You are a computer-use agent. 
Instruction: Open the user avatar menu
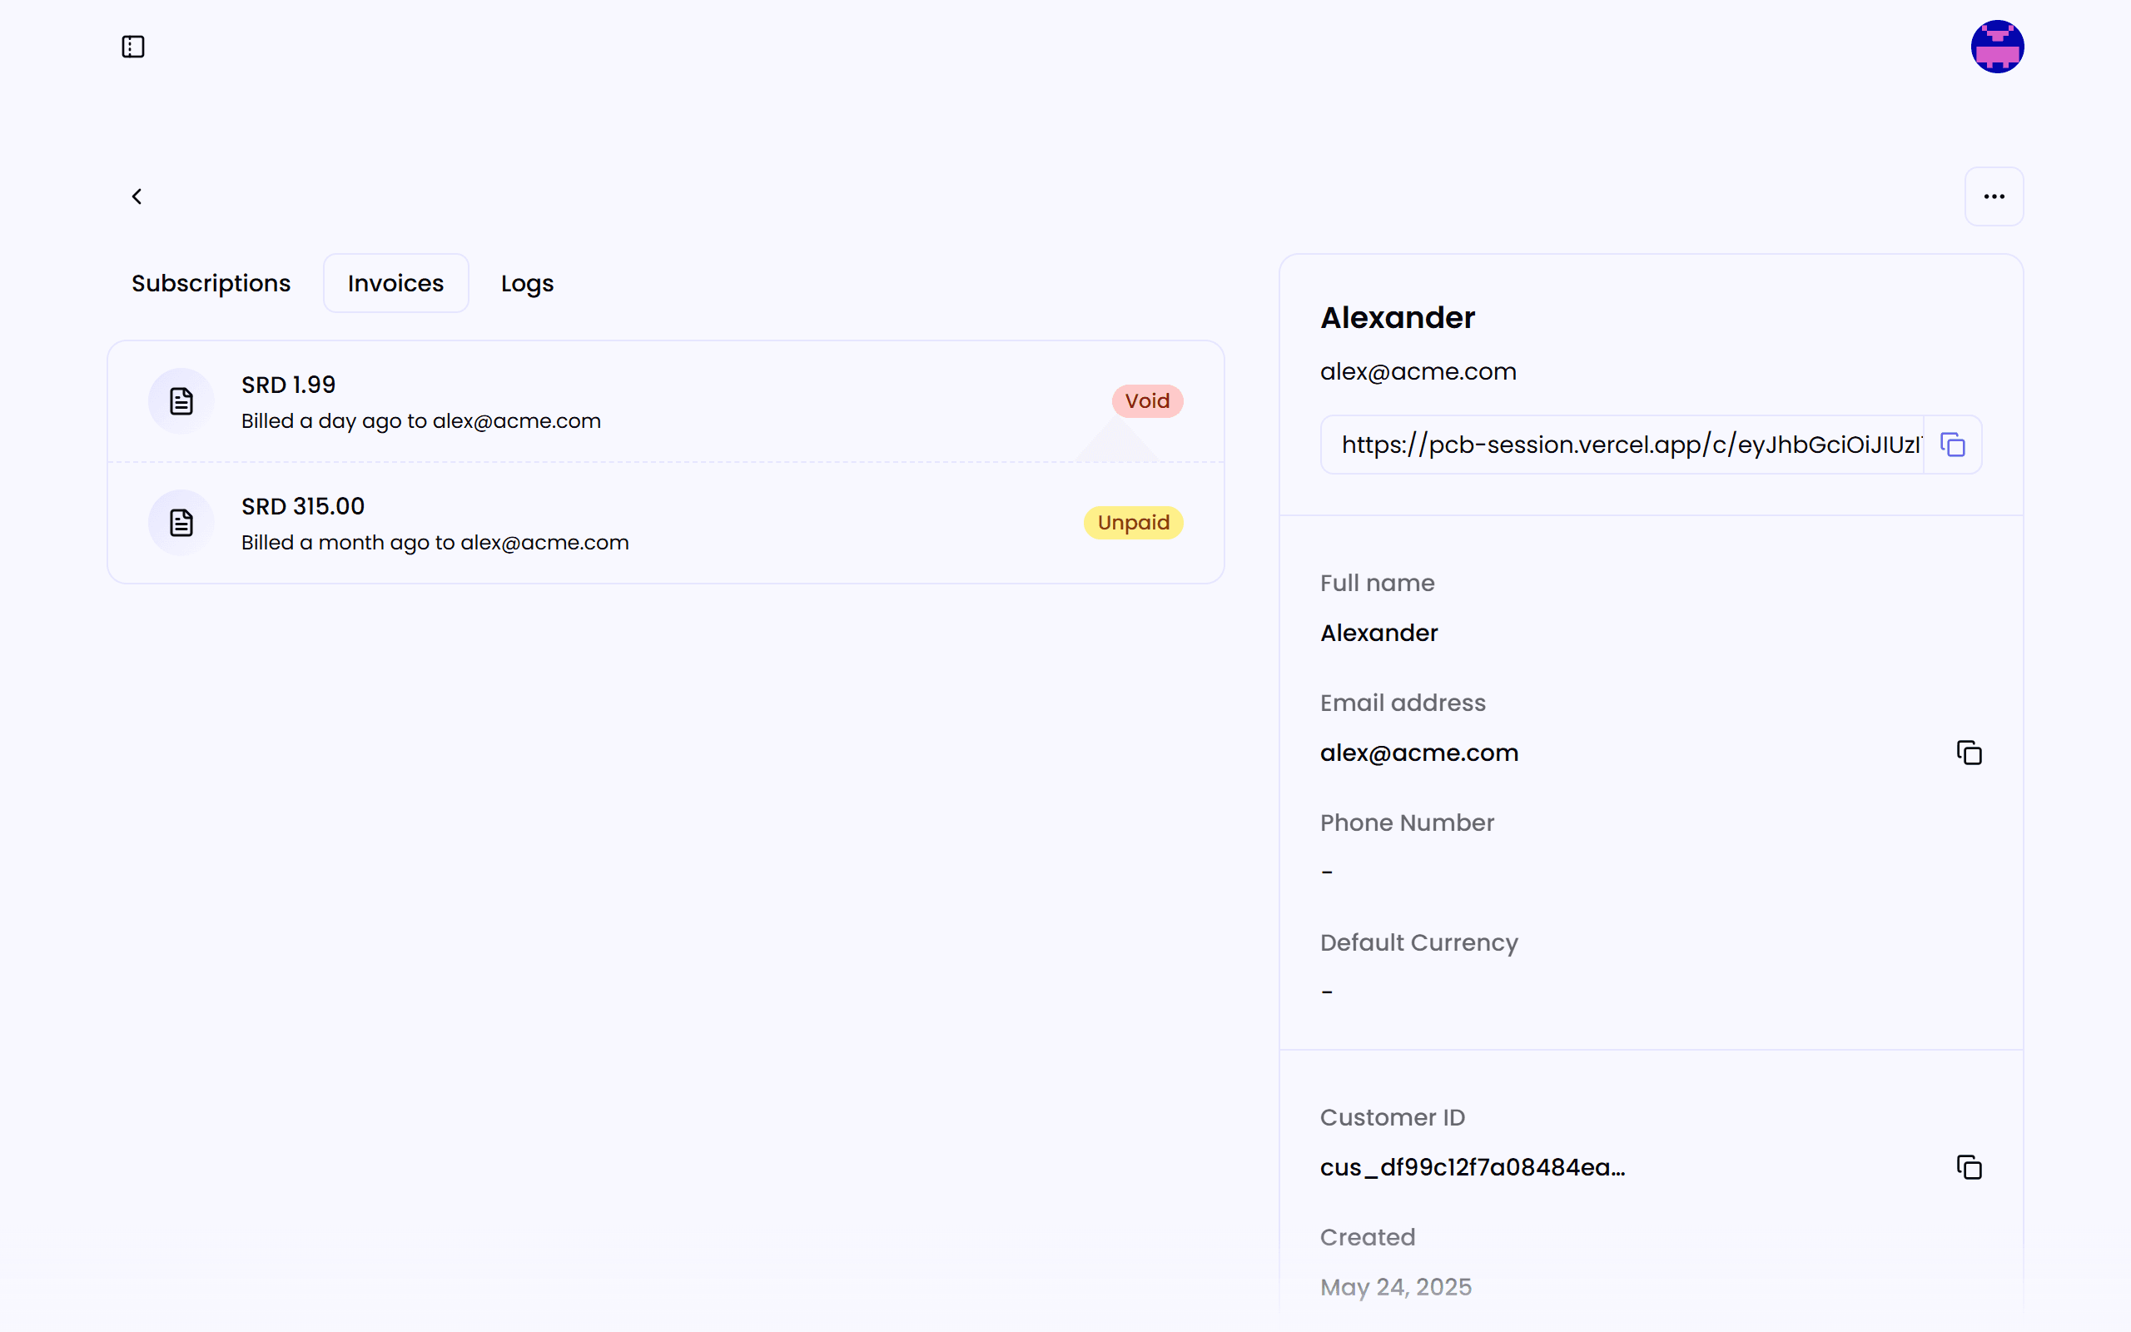pyautogui.click(x=1996, y=47)
